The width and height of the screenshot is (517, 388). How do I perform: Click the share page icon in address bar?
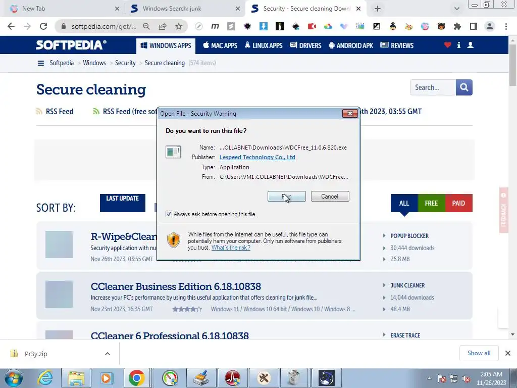tap(163, 26)
